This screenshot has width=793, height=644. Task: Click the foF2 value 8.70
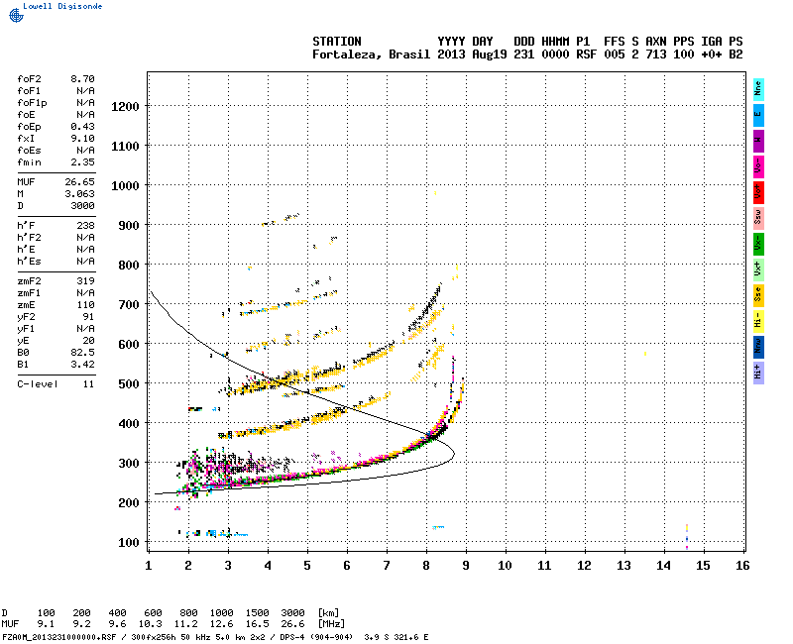pyautogui.click(x=82, y=79)
